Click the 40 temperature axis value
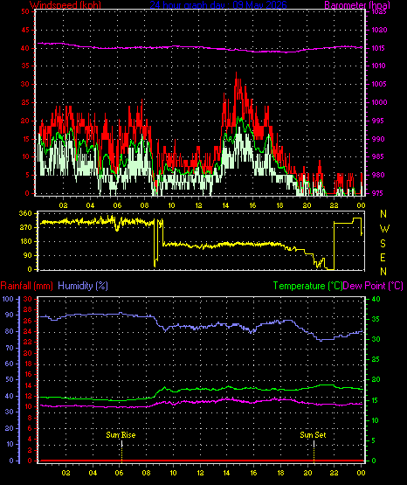Image resolution: width=407 pixels, height=485 pixels. pos(376,299)
